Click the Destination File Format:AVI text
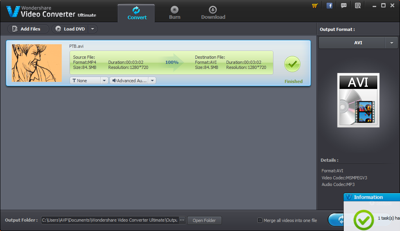This screenshot has width=400, height=231. click(x=206, y=62)
